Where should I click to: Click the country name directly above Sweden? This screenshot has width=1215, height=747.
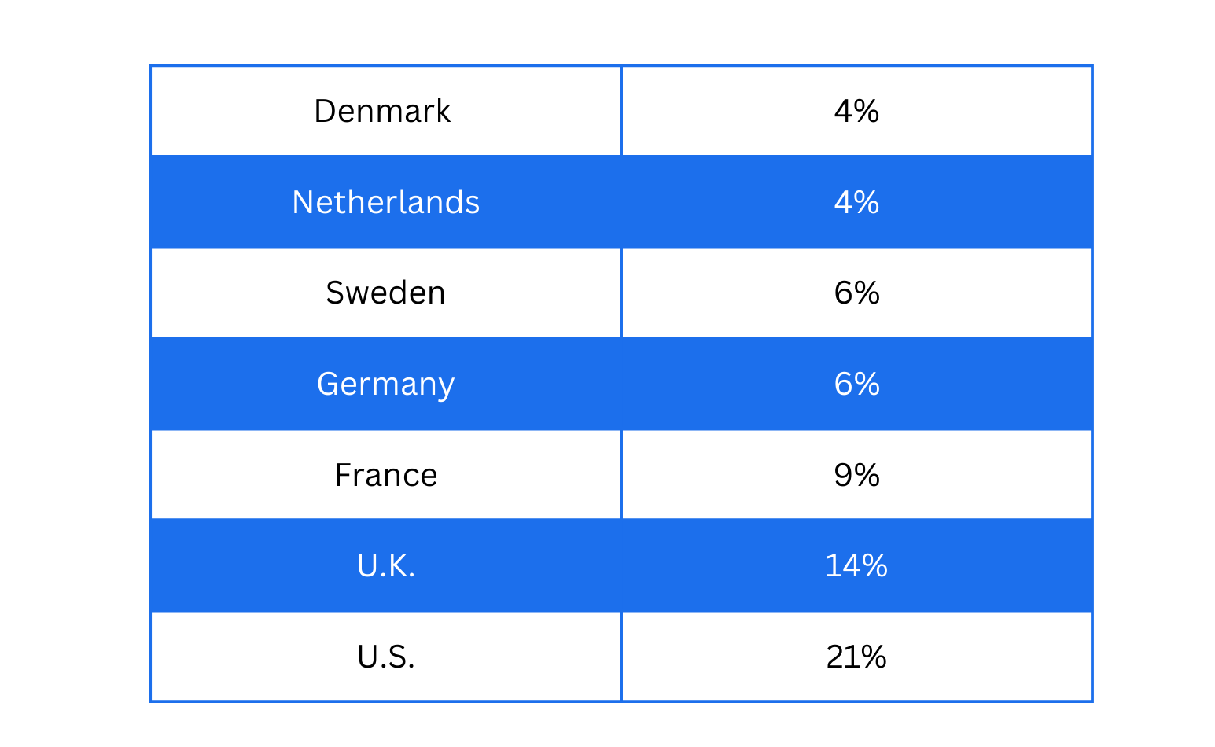click(x=385, y=202)
